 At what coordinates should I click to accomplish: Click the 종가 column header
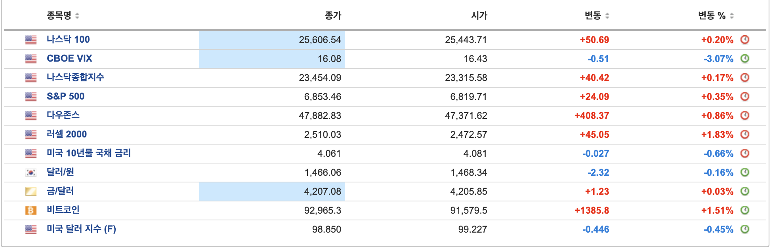[333, 16]
